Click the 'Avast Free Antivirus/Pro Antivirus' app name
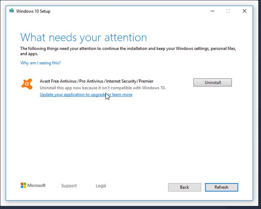This screenshot has width=261, height=209. point(97,81)
